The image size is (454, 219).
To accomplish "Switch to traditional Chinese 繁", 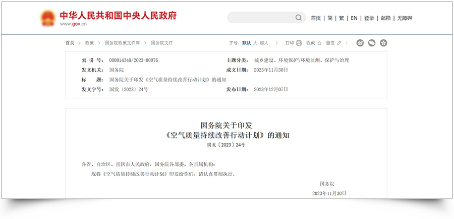I will click(x=342, y=18).
